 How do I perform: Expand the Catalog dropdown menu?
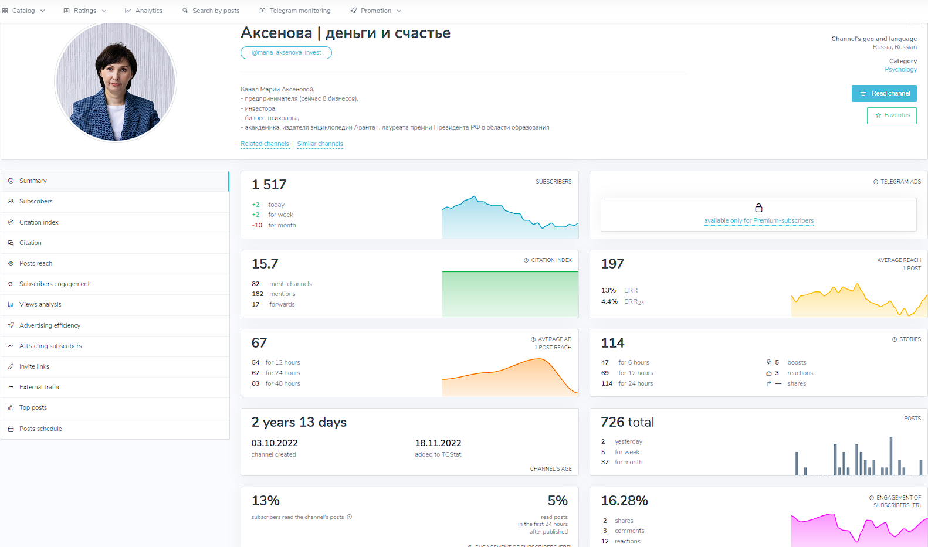coord(23,11)
